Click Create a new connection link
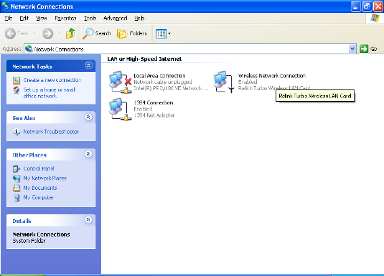The height and width of the screenshot is (276, 384). 52,80
